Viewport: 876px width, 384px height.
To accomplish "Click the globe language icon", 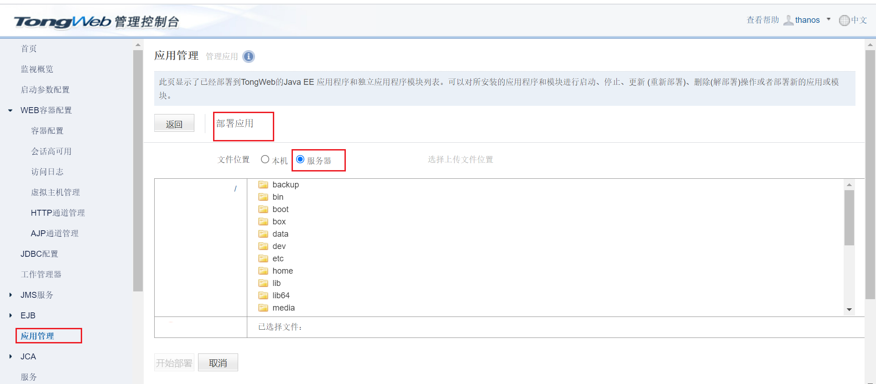I will pos(845,21).
